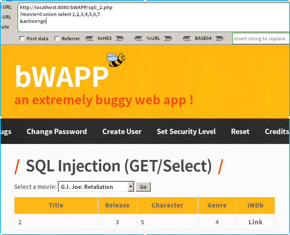290x235 pixels.
Task: Click the BASE64 encoding label
Action: click(203, 38)
